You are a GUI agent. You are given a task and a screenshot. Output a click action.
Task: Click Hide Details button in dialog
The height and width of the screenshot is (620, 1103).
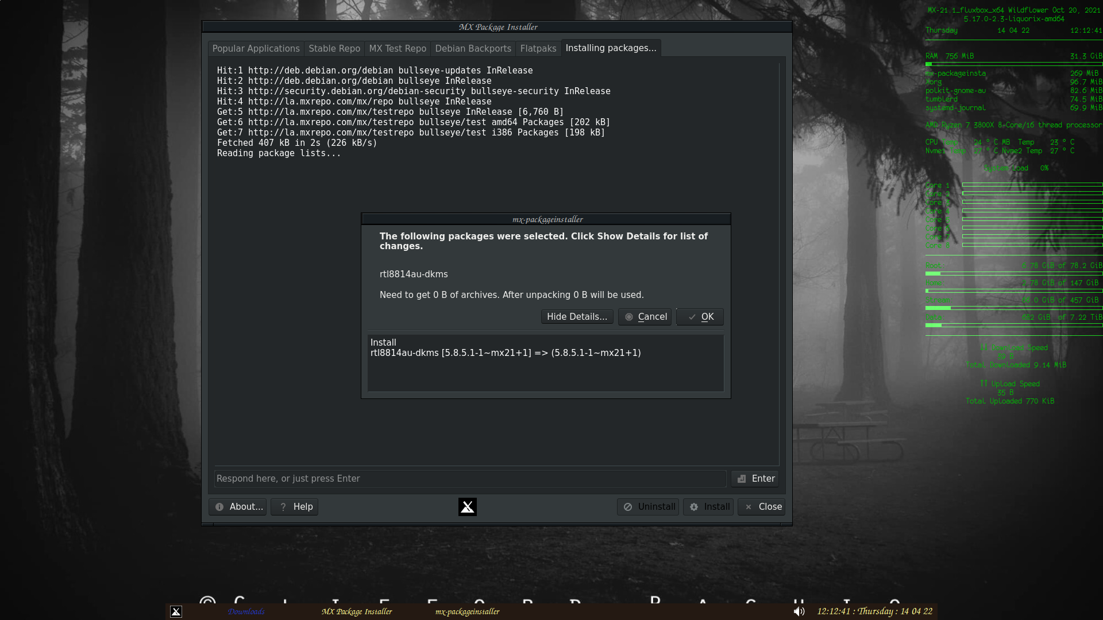click(x=577, y=317)
